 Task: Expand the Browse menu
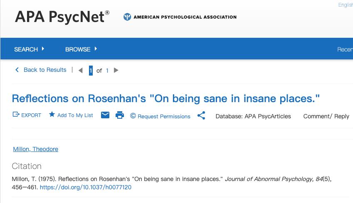[x=81, y=49]
